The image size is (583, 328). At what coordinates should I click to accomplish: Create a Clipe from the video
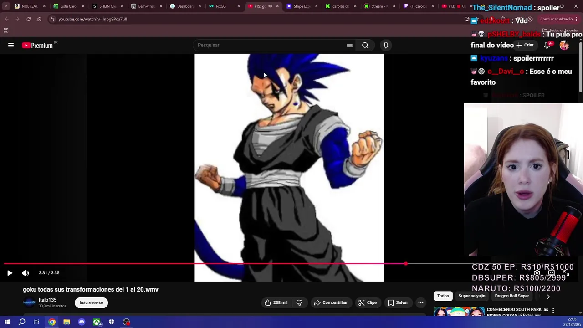(367, 302)
